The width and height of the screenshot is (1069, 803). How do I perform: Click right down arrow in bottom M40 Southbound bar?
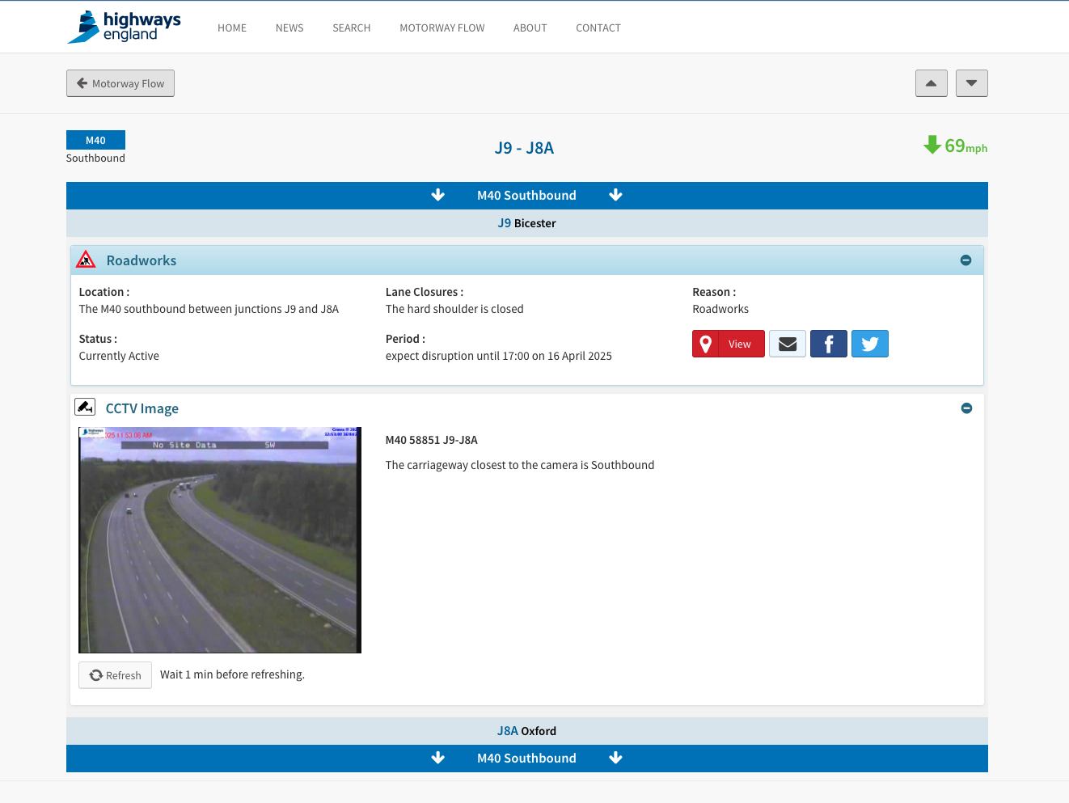(x=615, y=758)
